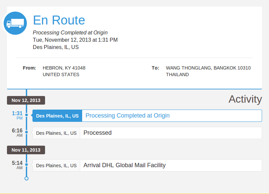
Task: Select the Nov 11, 2013 date badge
Action: 26,150
